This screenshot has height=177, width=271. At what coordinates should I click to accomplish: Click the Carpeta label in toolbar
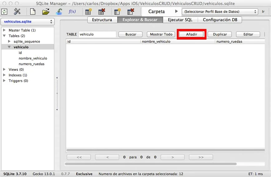[x=157, y=12]
